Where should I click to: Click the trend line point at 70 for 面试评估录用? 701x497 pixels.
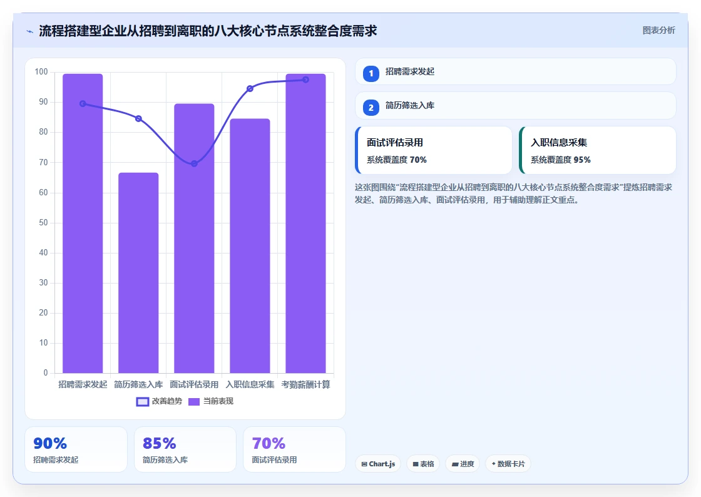[x=194, y=163]
